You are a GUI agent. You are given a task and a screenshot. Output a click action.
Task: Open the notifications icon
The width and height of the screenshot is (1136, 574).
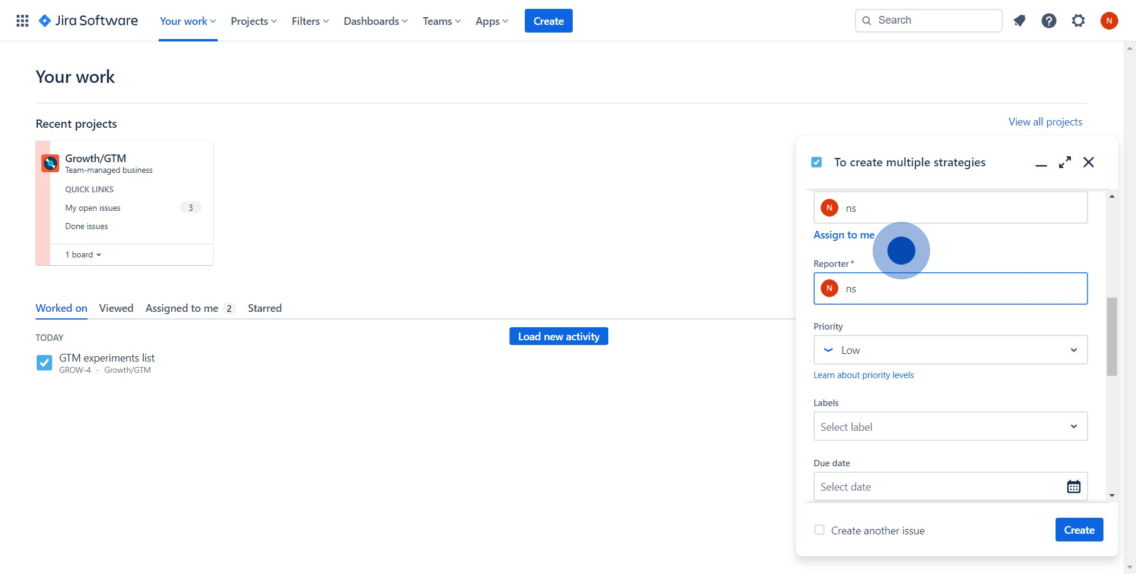[x=1019, y=21]
